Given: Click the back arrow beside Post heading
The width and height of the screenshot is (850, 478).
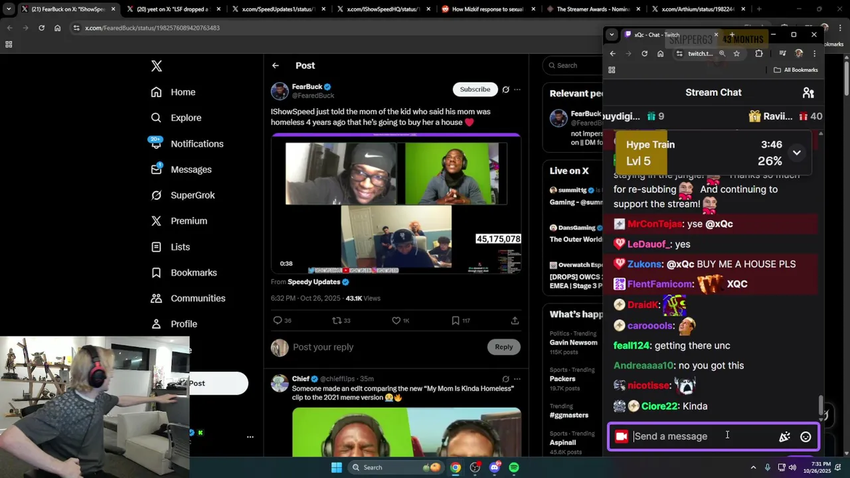Looking at the screenshot, I should [x=276, y=66].
